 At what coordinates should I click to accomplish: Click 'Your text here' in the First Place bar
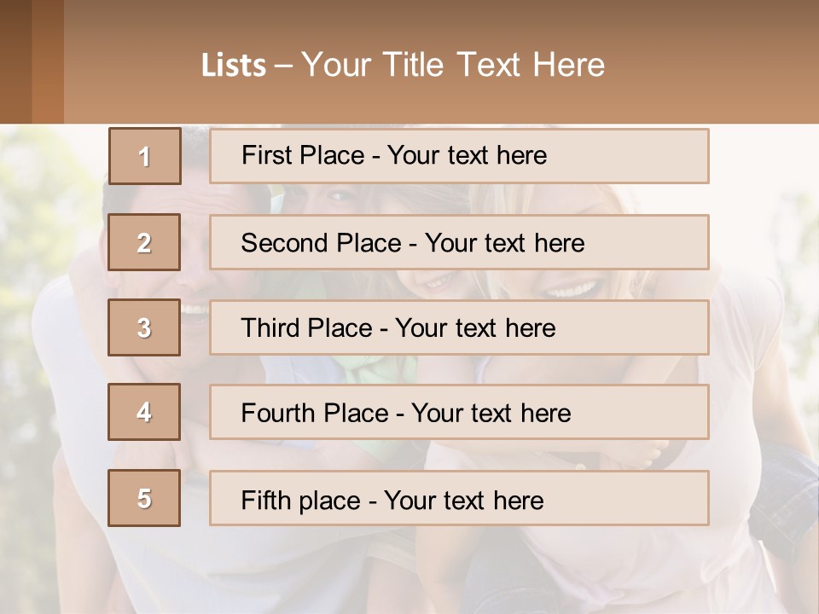click(x=467, y=155)
